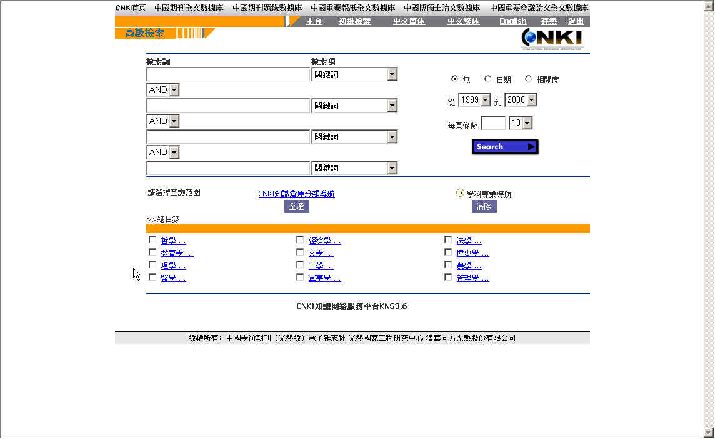Open the results per page 10 dropdown

[x=521, y=123]
